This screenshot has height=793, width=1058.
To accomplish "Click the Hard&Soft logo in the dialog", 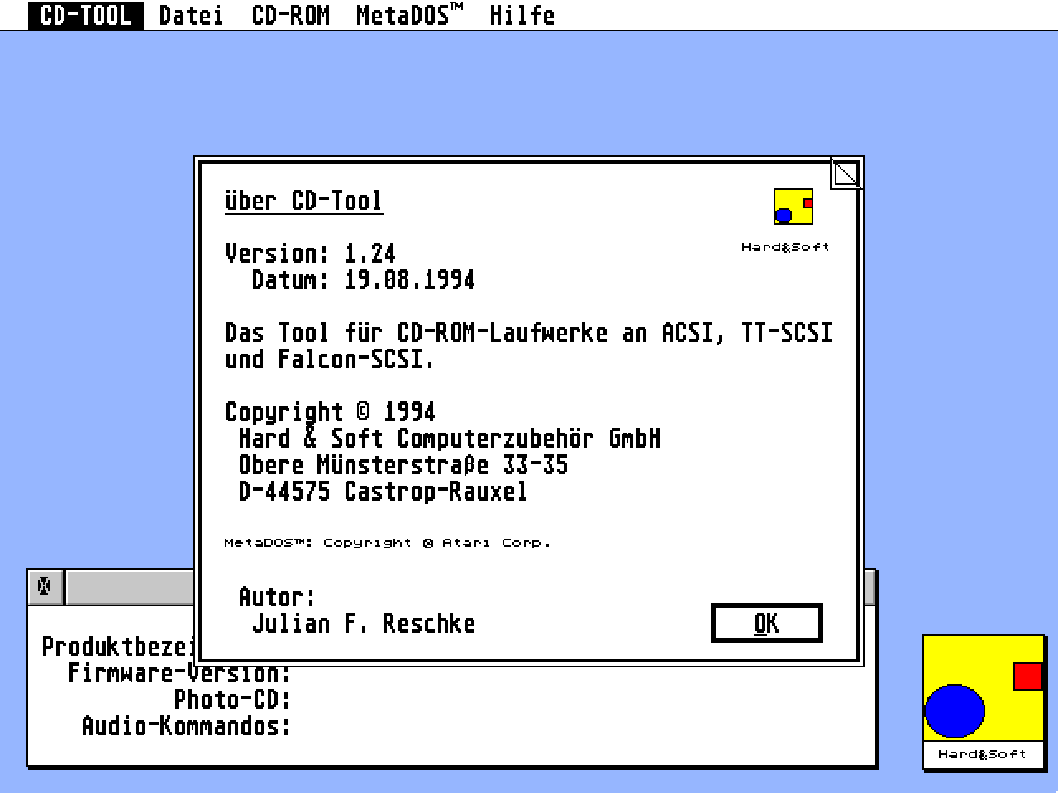I will [x=793, y=207].
